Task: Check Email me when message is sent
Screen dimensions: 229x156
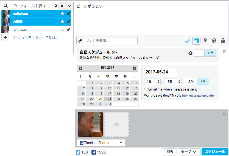Action: pyautogui.click(x=146, y=90)
